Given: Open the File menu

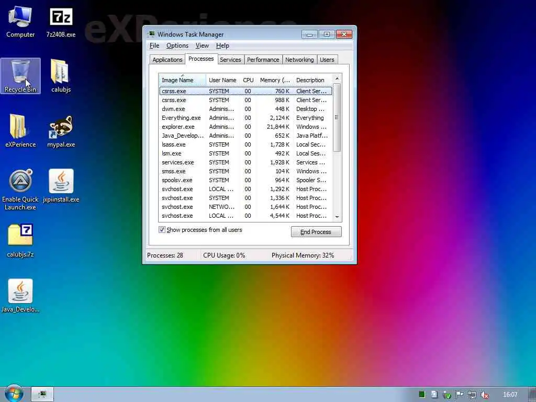Looking at the screenshot, I should [x=154, y=46].
